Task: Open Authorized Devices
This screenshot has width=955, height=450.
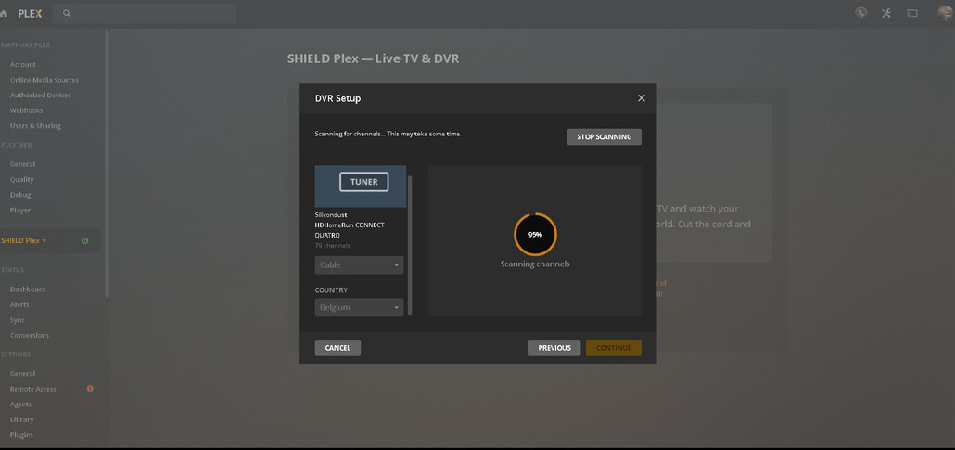Action: 40,96
